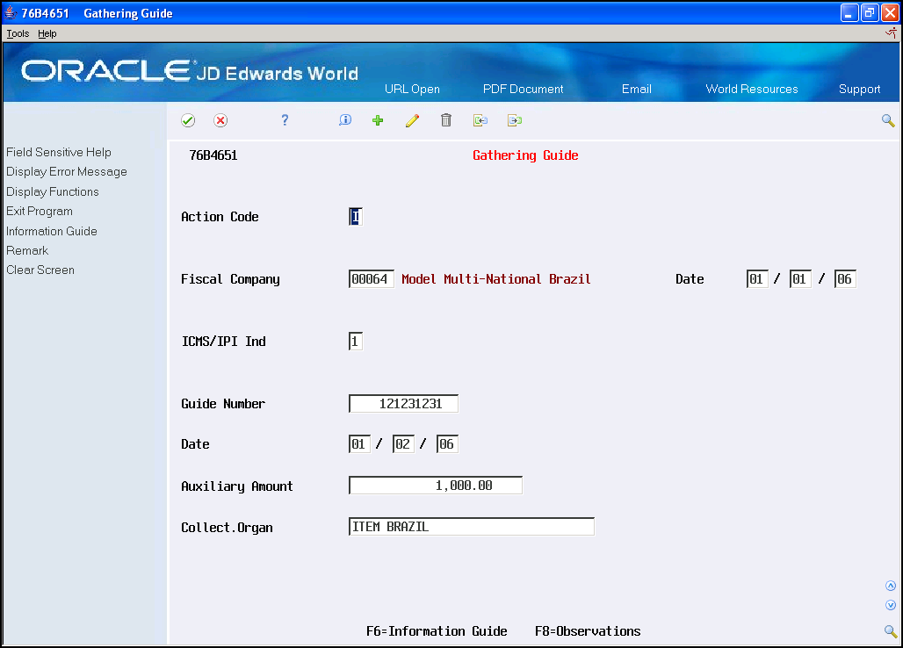Click the Auxiliary Amount field
Viewport: 903px width, 648px height.
tap(436, 486)
